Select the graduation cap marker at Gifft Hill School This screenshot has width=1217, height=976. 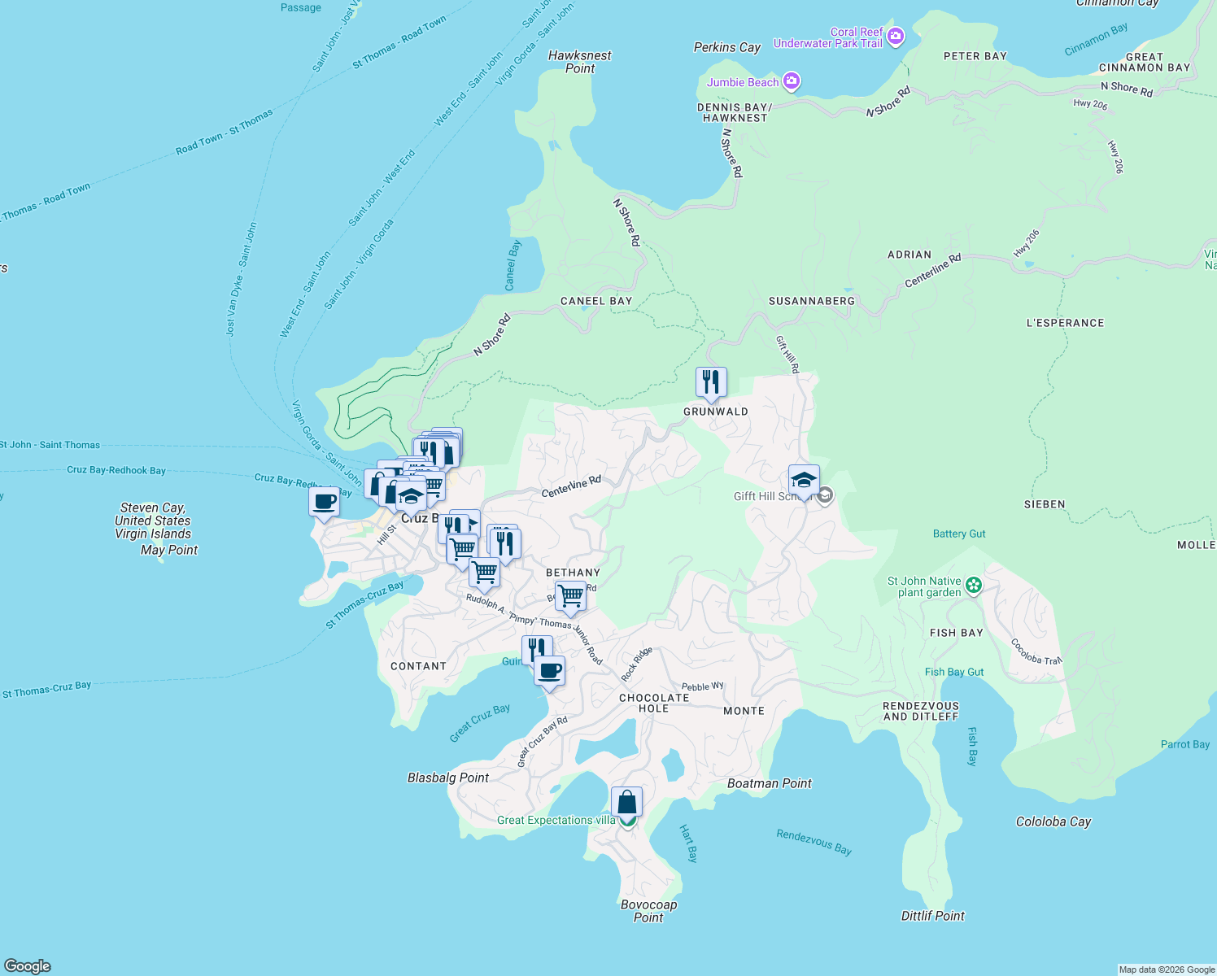coord(804,481)
